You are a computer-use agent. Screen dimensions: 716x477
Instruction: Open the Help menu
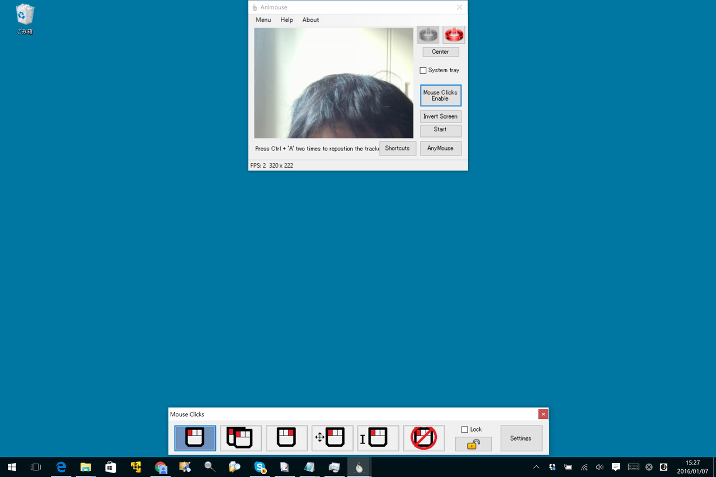[286, 20]
